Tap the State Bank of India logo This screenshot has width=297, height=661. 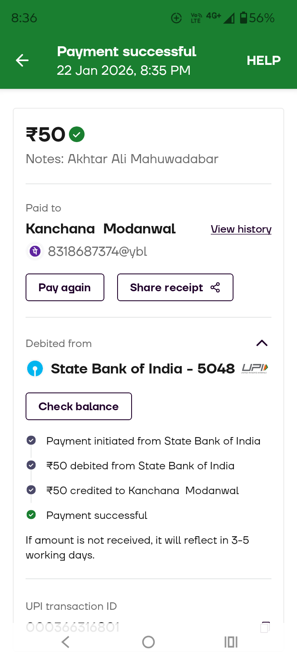click(x=35, y=369)
